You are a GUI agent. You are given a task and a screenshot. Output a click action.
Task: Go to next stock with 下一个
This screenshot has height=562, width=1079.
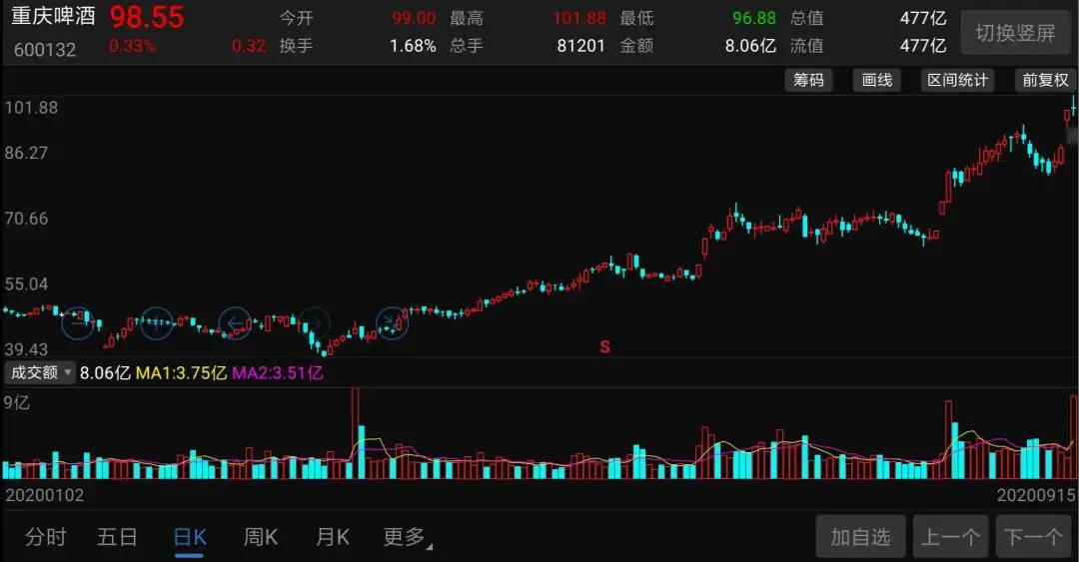point(1034,537)
